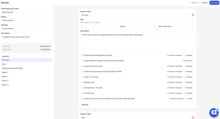The height and width of the screenshot is (119, 220).
Task: Click the plan Description textarea in sidebar
Action: [x=27, y=38]
